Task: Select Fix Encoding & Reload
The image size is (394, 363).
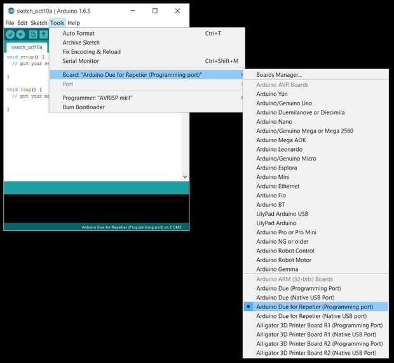Action: tap(147, 51)
